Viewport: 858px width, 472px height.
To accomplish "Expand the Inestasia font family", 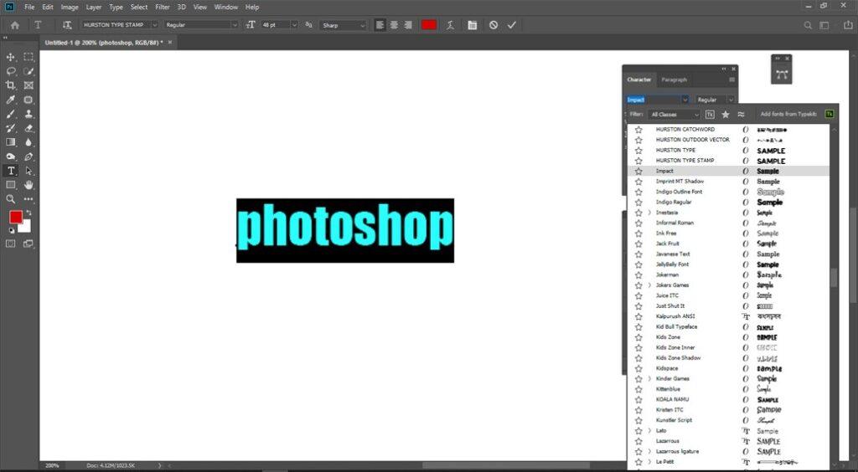I will point(649,213).
